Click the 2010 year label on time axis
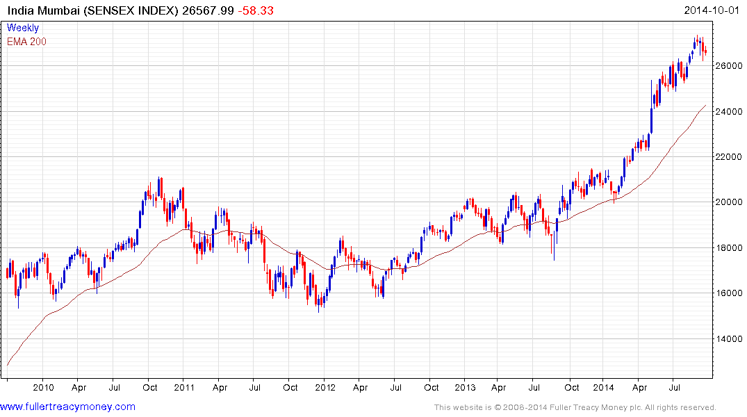Screen dimensions: 747x417 (x=43, y=387)
